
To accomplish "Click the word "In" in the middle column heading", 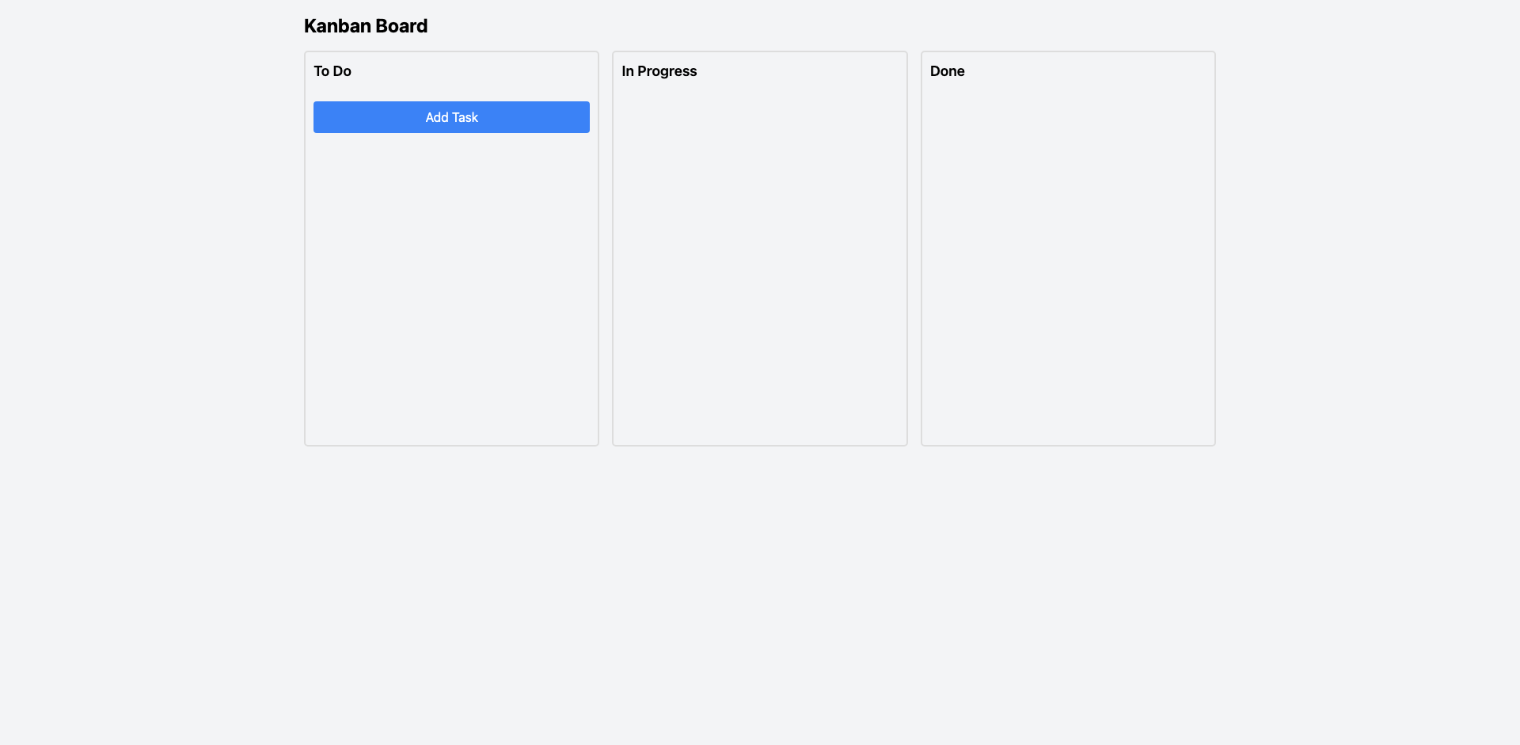I will point(628,71).
